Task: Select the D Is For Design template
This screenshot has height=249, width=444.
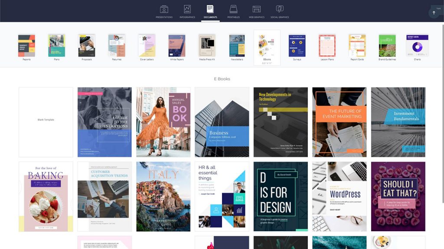Action: click(281, 197)
